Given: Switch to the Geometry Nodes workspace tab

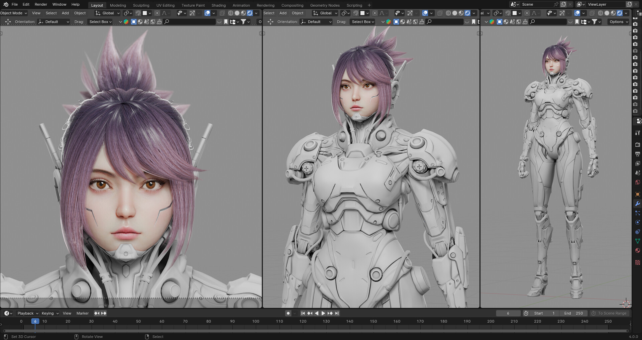Looking at the screenshot, I should pyautogui.click(x=325, y=5).
